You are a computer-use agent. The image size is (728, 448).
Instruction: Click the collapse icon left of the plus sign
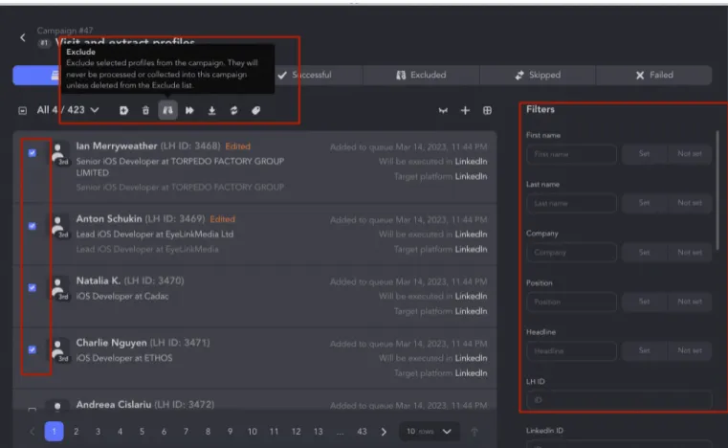(443, 110)
